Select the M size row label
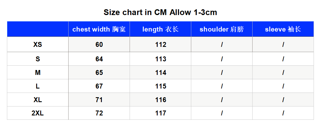322x127 pixels. coord(38,73)
